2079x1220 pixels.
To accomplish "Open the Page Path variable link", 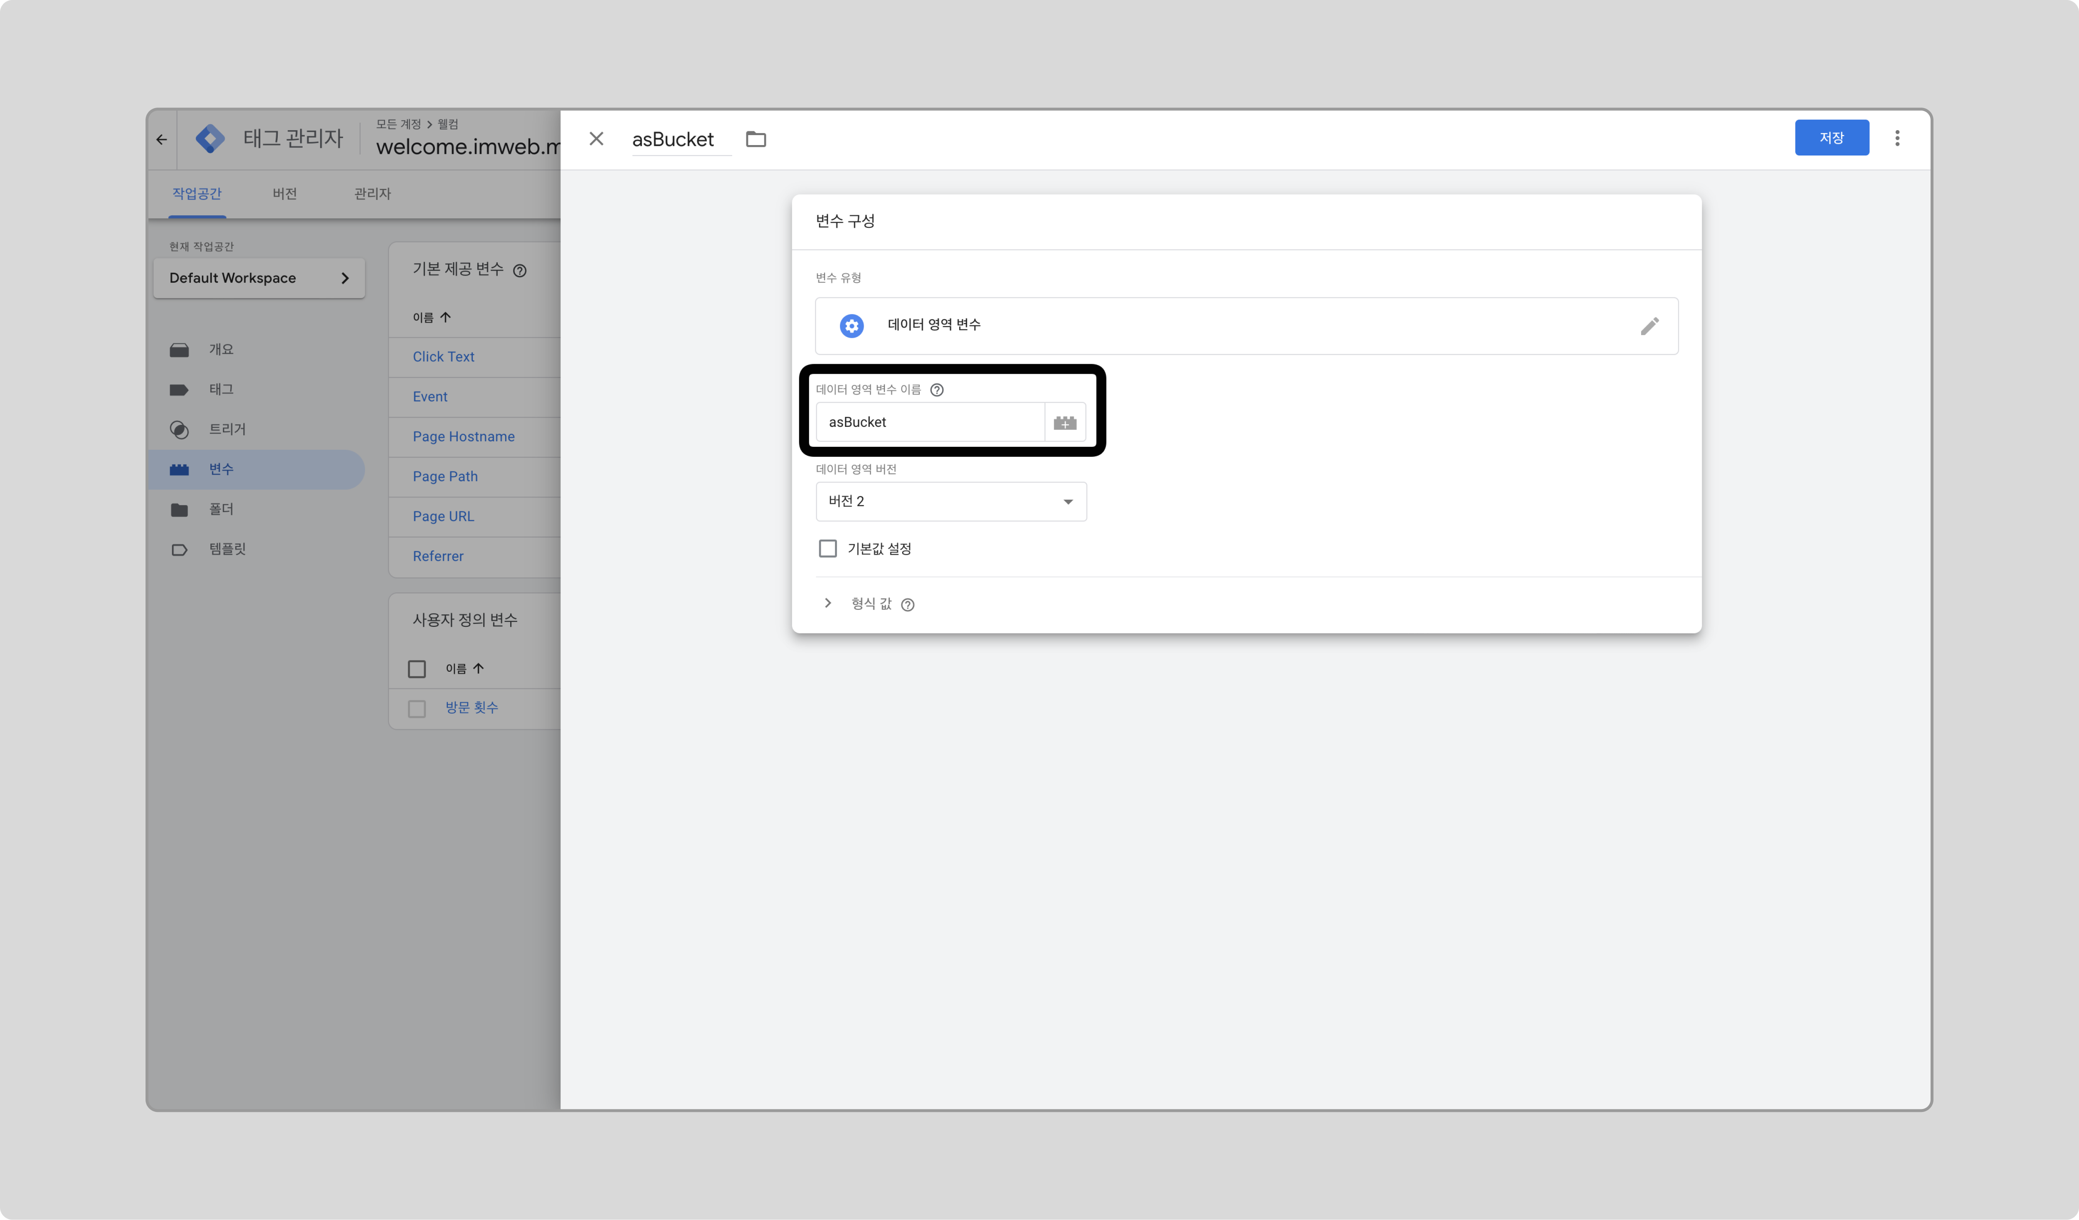I will (445, 477).
